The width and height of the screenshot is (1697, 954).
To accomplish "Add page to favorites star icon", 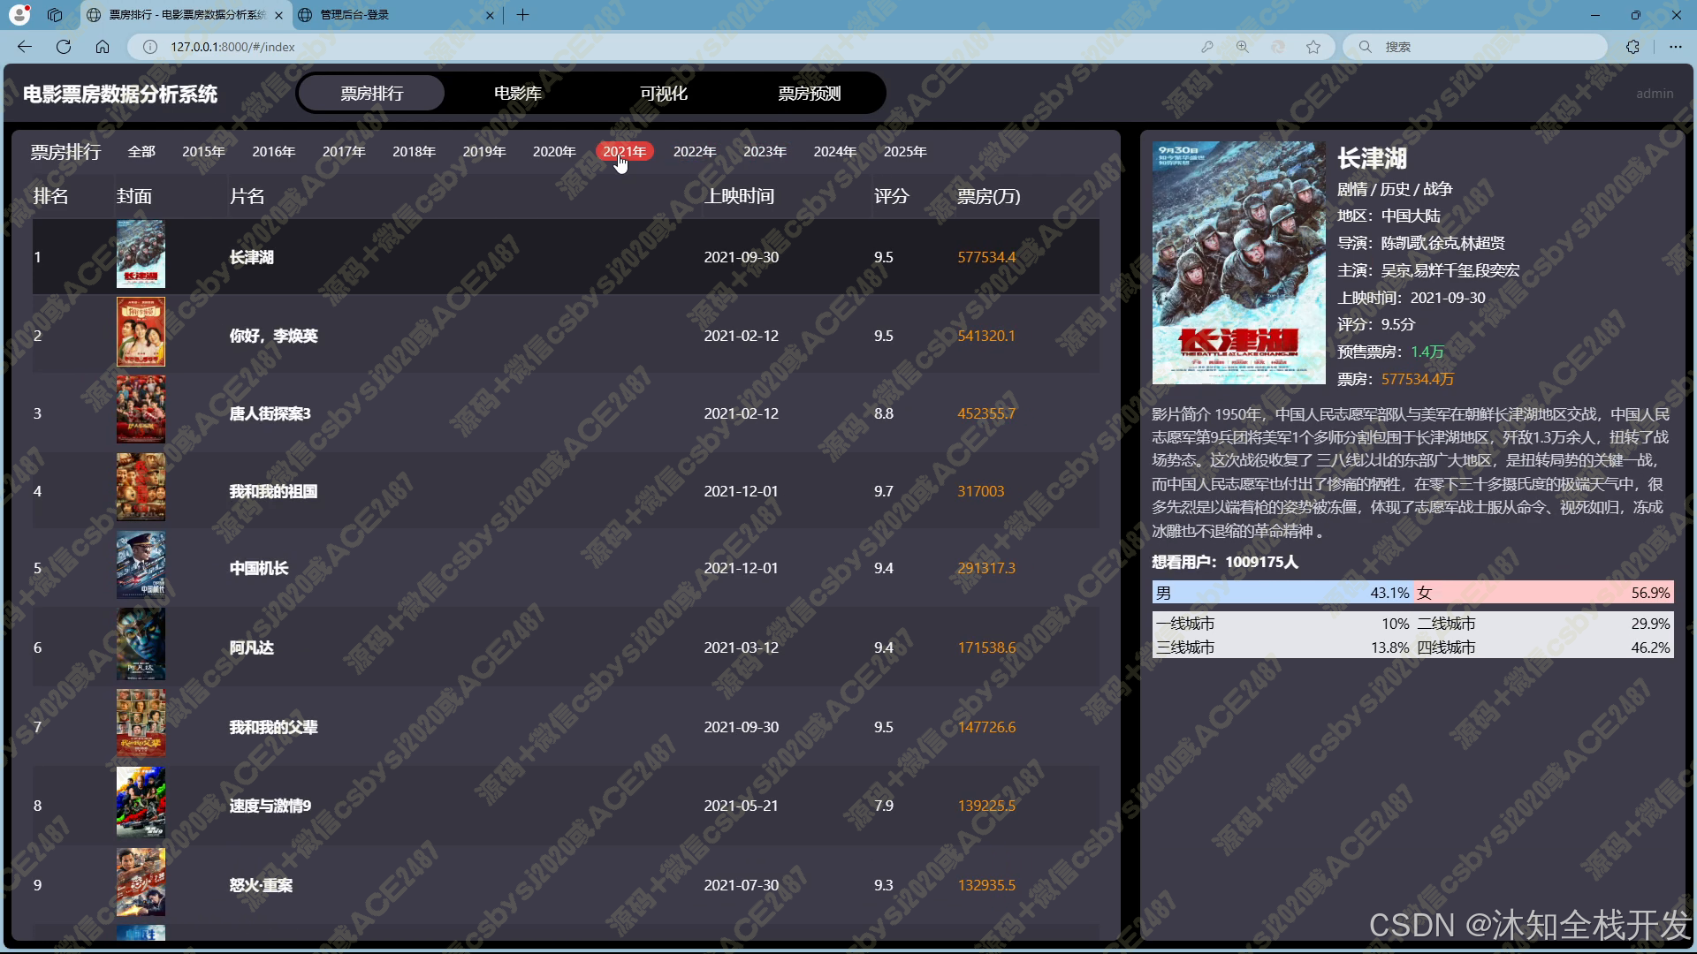I will click(1313, 47).
